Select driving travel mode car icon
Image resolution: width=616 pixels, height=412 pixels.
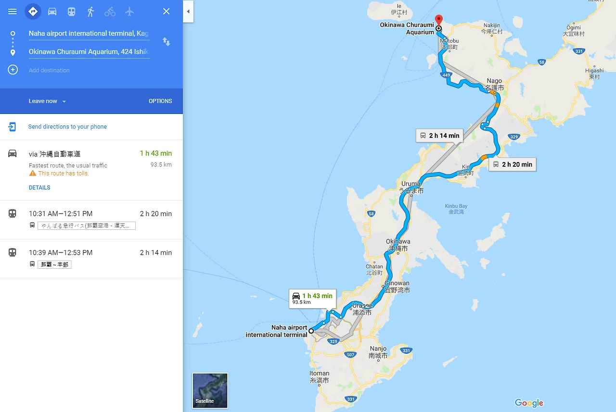52,12
